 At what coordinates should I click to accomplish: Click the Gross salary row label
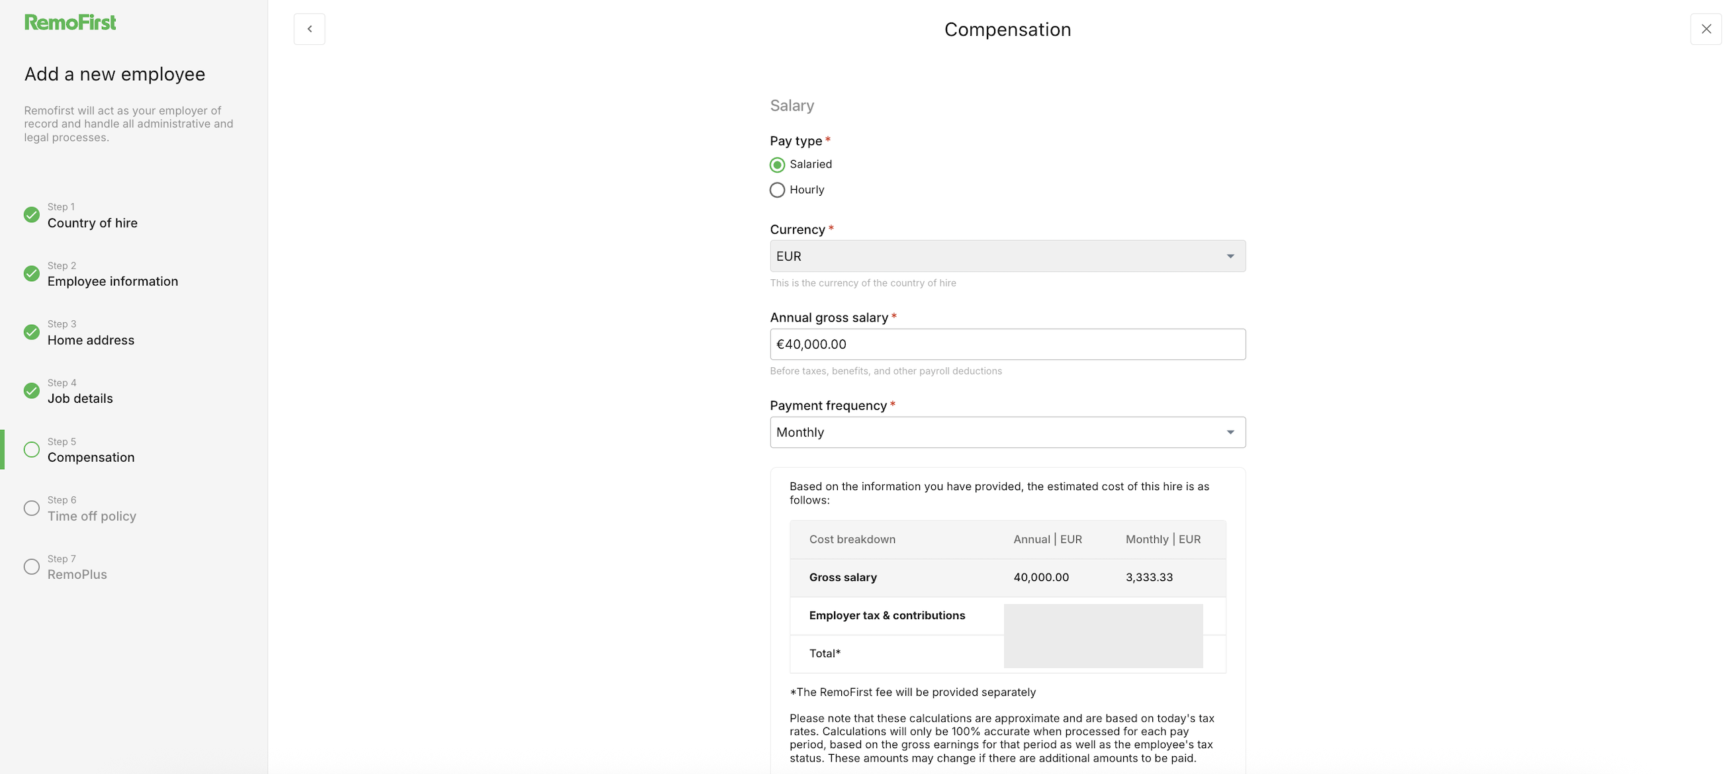point(843,578)
